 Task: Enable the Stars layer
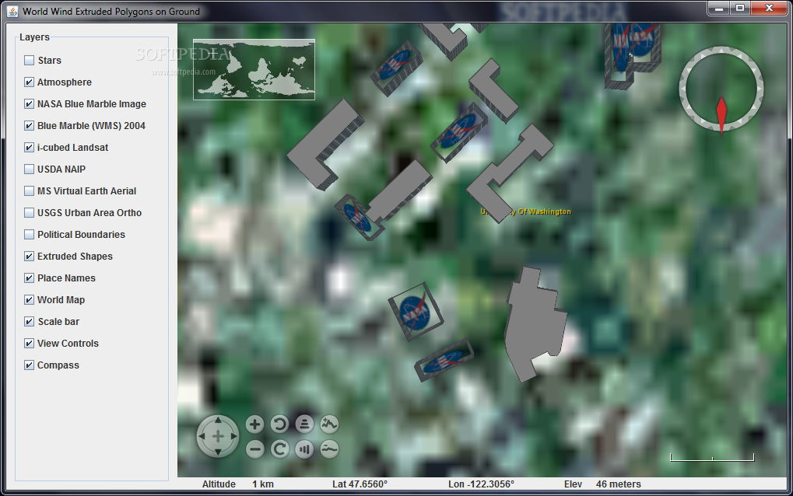pos(30,61)
